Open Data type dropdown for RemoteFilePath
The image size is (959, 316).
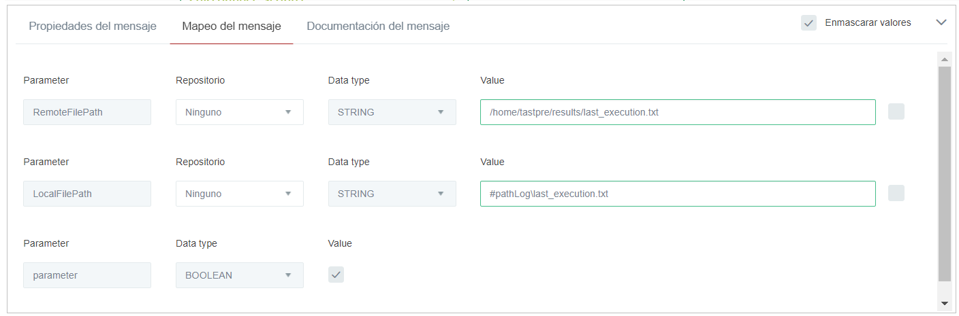392,112
